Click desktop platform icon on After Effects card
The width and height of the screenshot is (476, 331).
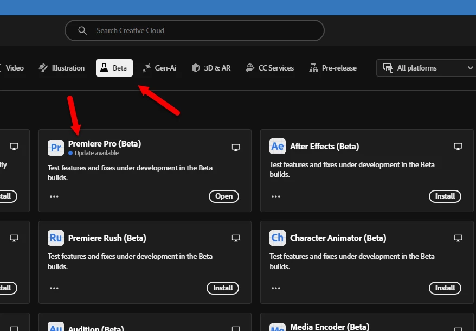458,147
